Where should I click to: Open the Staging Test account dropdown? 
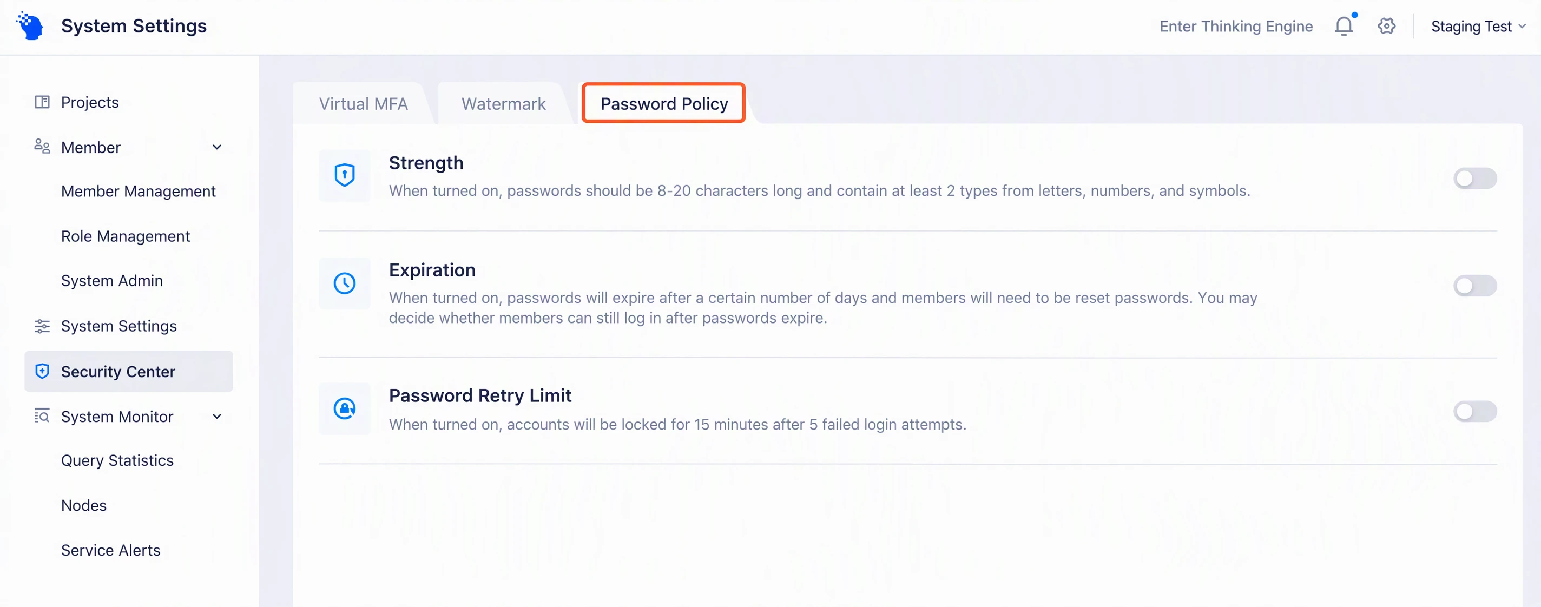(x=1478, y=27)
